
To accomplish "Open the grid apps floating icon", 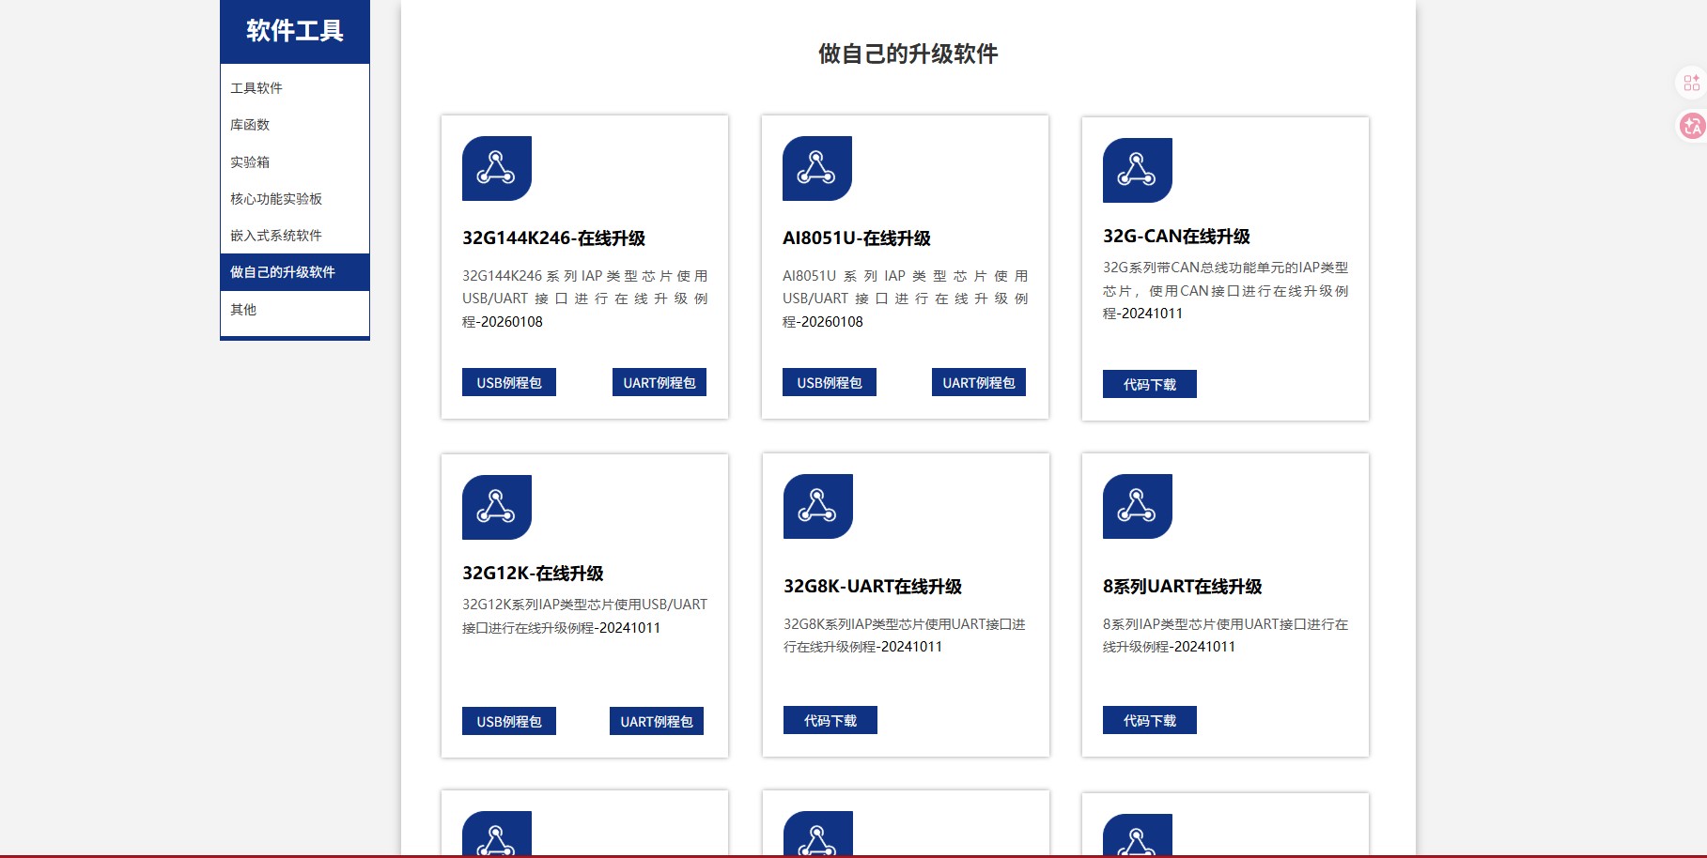I will click(1691, 83).
